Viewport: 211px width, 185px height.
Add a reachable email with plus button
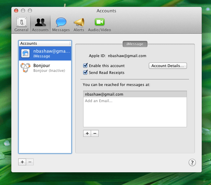(87, 133)
